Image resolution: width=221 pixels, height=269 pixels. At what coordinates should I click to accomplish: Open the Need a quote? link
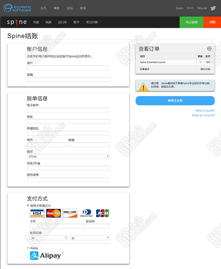coord(205,111)
